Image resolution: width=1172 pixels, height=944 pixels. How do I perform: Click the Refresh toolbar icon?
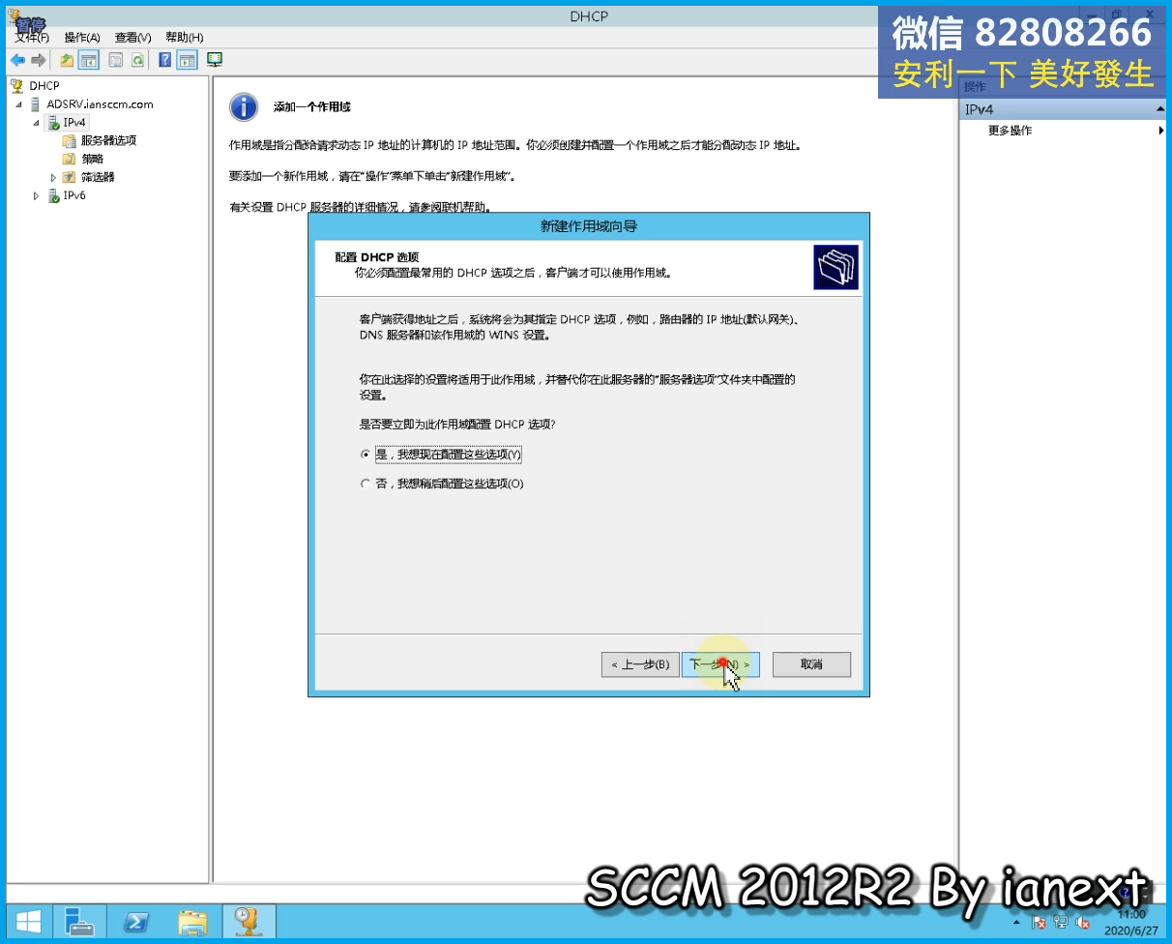[x=138, y=60]
